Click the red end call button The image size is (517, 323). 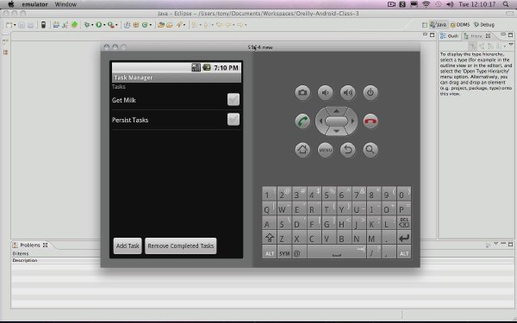click(371, 121)
